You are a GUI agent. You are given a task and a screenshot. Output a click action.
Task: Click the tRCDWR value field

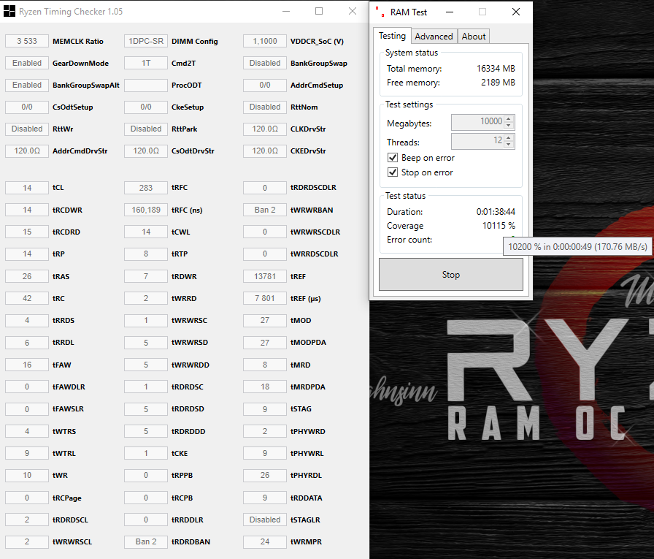pyautogui.click(x=27, y=210)
